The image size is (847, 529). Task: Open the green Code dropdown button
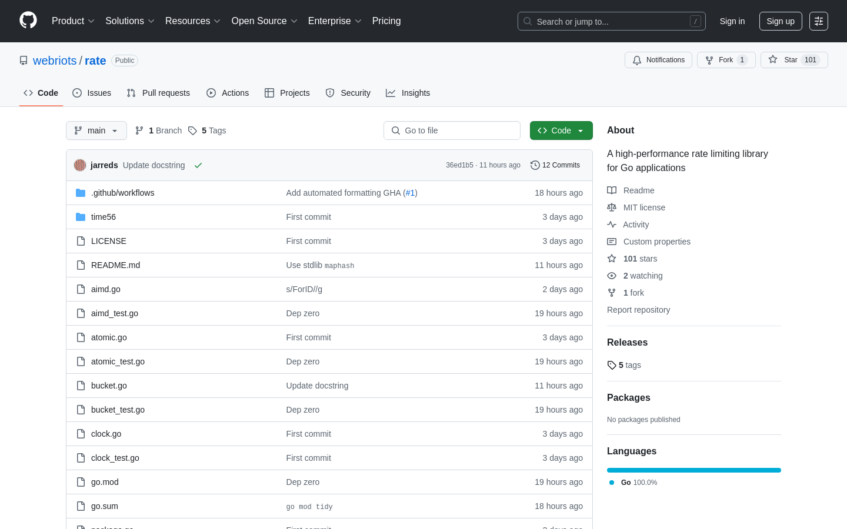[x=561, y=130]
